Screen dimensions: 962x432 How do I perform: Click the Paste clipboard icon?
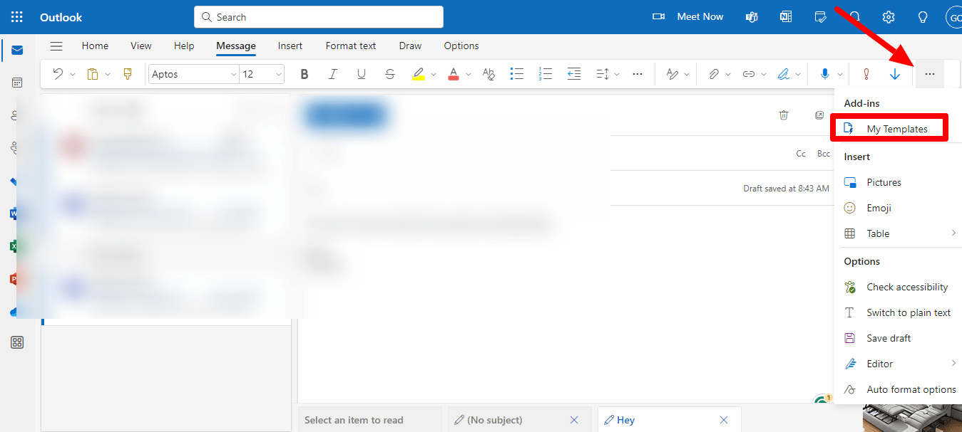pos(93,74)
